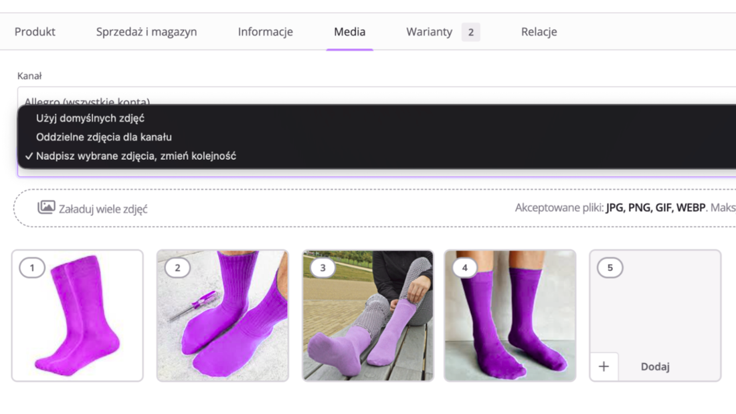Go to the Informacje tab

265,32
